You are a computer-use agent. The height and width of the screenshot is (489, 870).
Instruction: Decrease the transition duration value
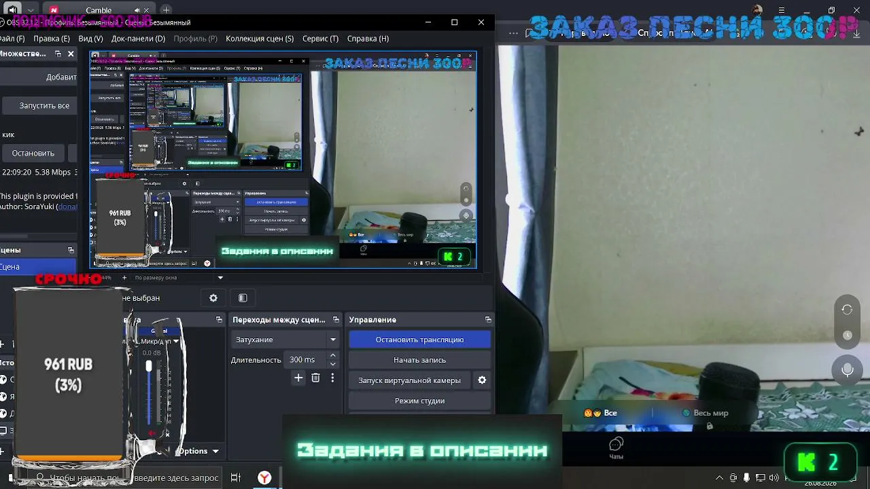point(332,364)
